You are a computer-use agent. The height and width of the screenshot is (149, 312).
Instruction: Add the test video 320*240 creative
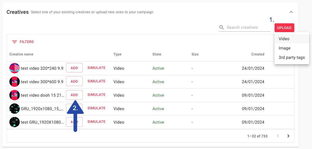coord(74,68)
